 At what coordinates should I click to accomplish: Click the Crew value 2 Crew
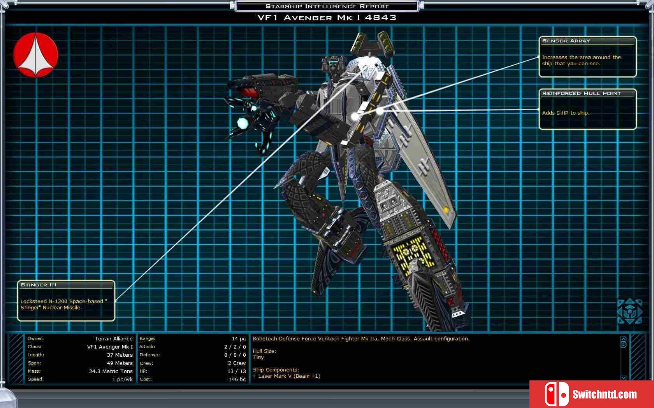point(237,363)
